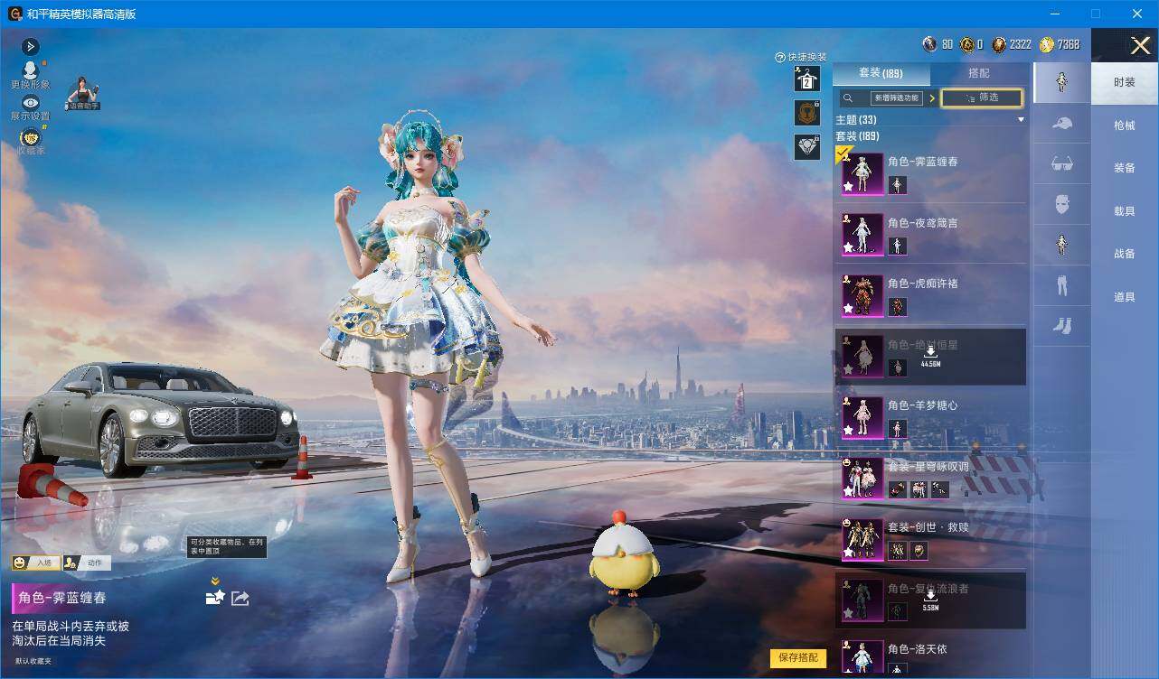Viewport: 1159px width, 679px height.
Task: Click the search magnifier icon
Action: coord(848,98)
